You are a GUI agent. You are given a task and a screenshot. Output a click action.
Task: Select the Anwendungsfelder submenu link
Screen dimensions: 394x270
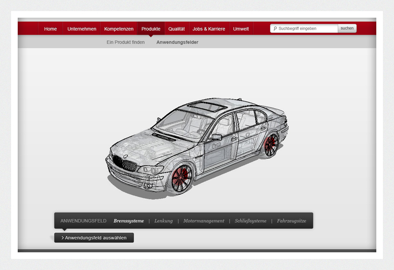(x=177, y=42)
